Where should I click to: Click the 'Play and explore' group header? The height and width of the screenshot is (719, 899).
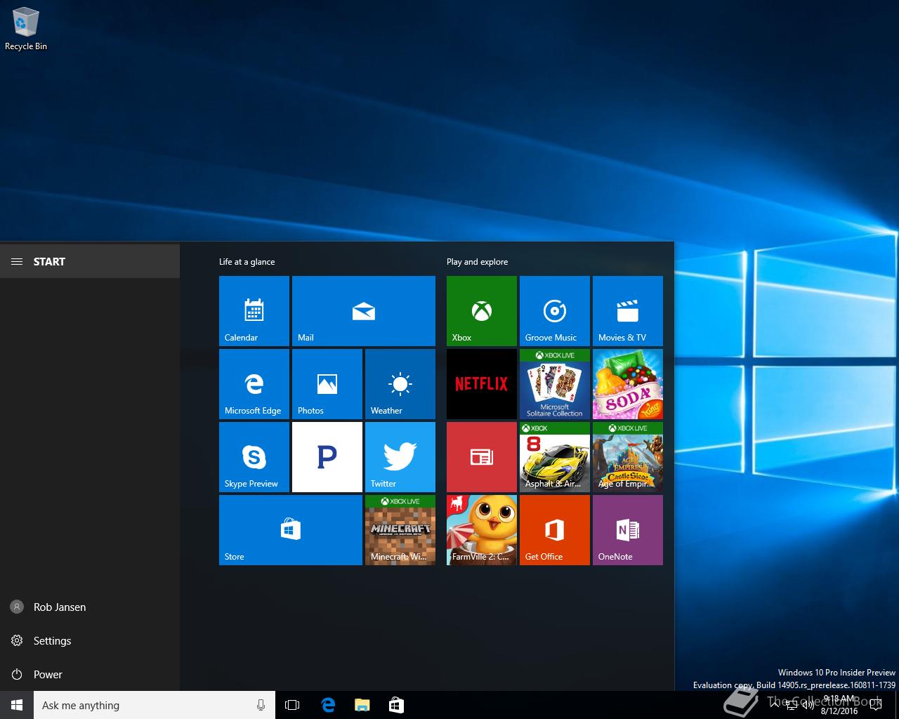pos(477,262)
